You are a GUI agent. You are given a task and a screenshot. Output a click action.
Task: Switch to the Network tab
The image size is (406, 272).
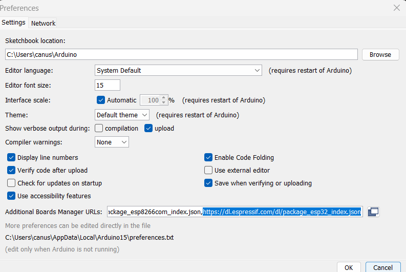(43, 23)
